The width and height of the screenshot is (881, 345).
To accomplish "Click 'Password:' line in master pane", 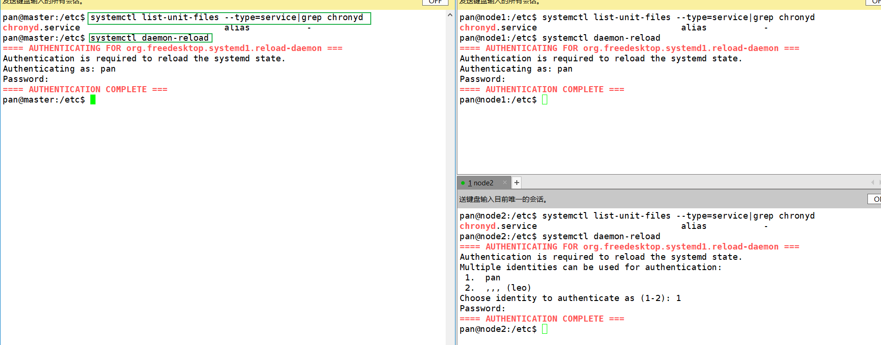I will (26, 79).
